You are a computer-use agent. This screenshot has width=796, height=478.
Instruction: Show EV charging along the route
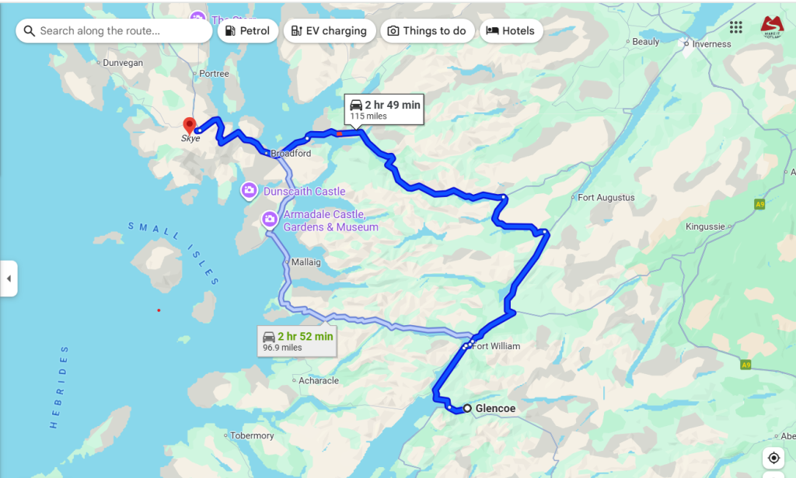click(x=330, y=31)
